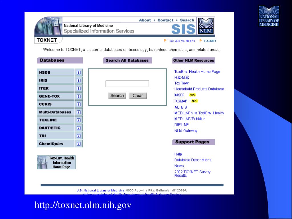The height and width of the screenshot is (219, 292).
Task: Open Tox/Env. Health Home Page link
Action: pos(197,72)
